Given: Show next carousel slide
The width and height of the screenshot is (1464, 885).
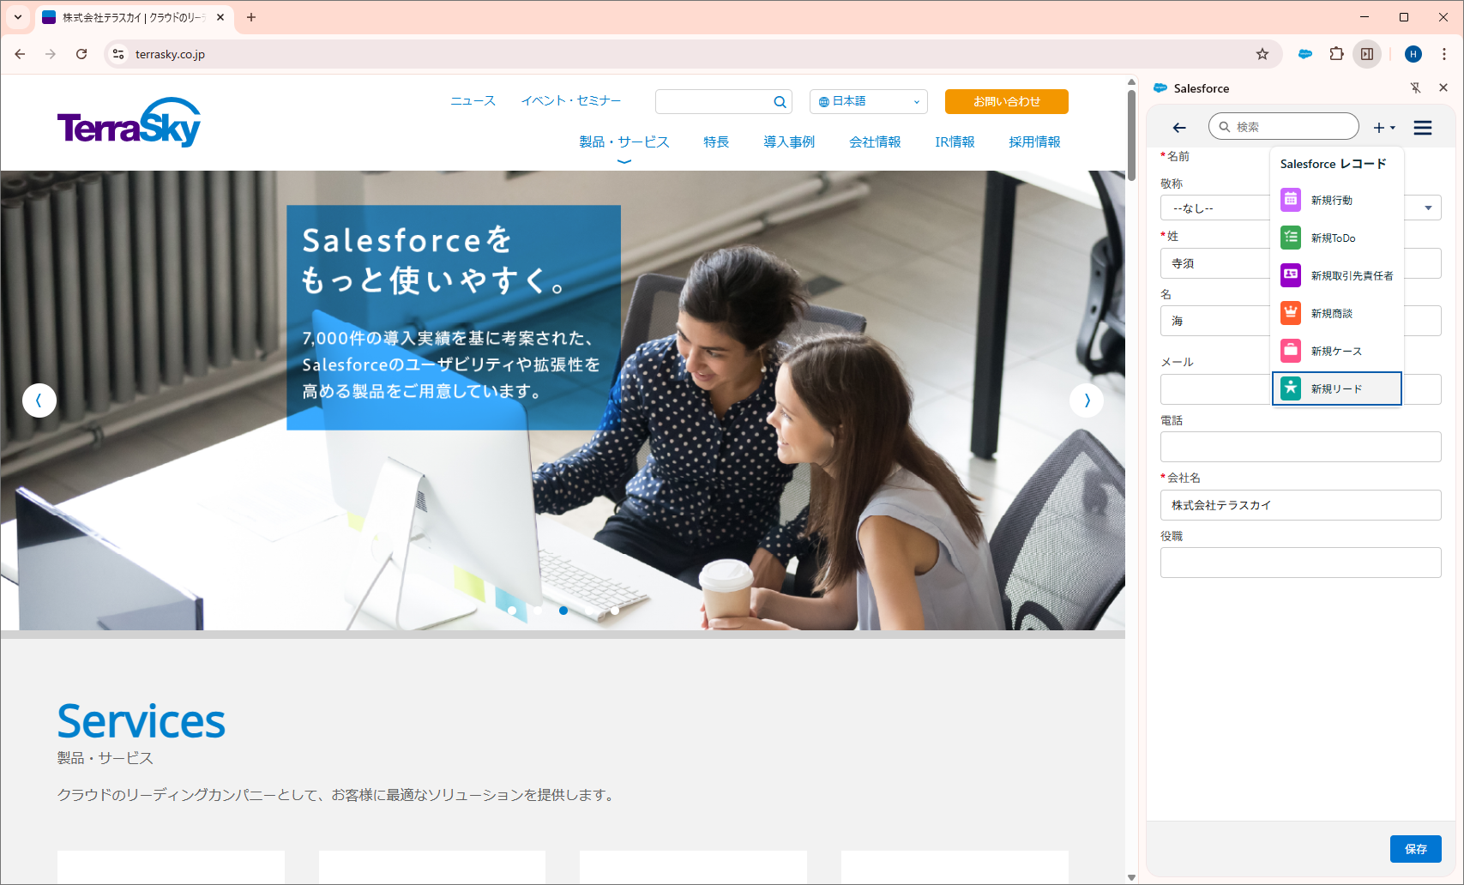Looking at the screenshot, I should pos(1087,400).
